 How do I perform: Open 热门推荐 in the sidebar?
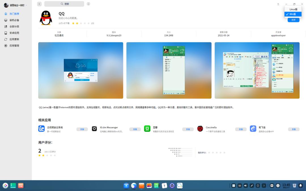point(14,14)
